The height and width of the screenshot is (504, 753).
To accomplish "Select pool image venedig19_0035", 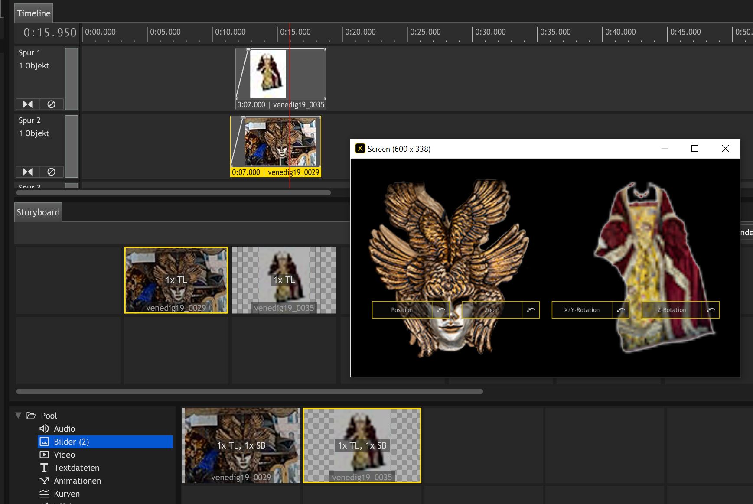I will coord(362,445).
